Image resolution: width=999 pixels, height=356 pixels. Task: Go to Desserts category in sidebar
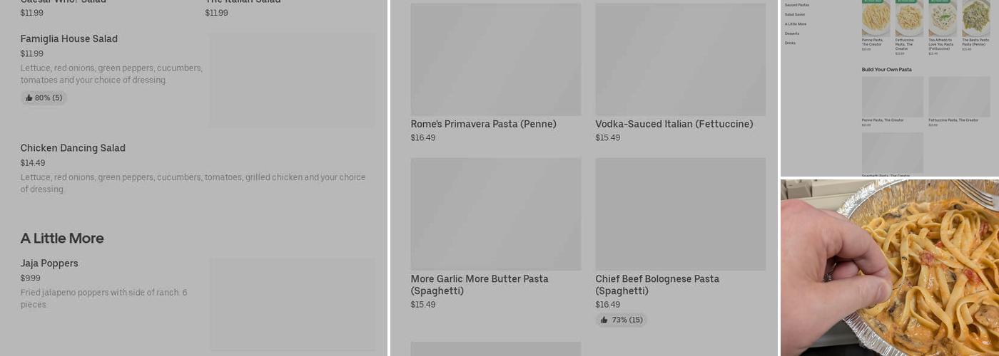792,33
